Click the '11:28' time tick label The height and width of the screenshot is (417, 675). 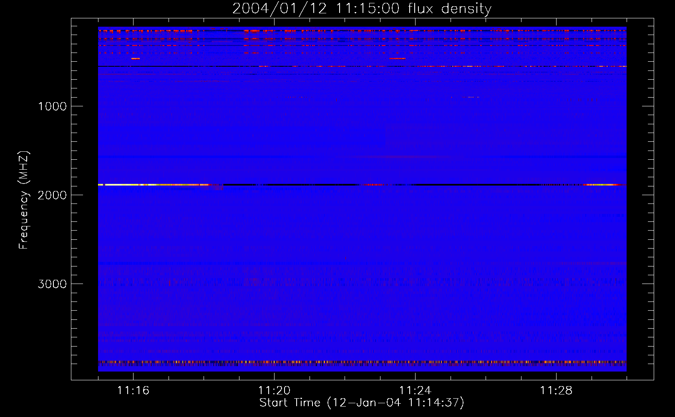(556, 390)
